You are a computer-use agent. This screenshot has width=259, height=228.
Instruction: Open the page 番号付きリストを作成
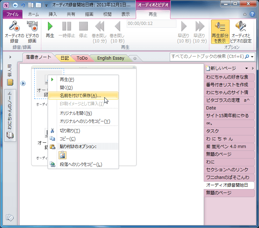click(229, 85)
